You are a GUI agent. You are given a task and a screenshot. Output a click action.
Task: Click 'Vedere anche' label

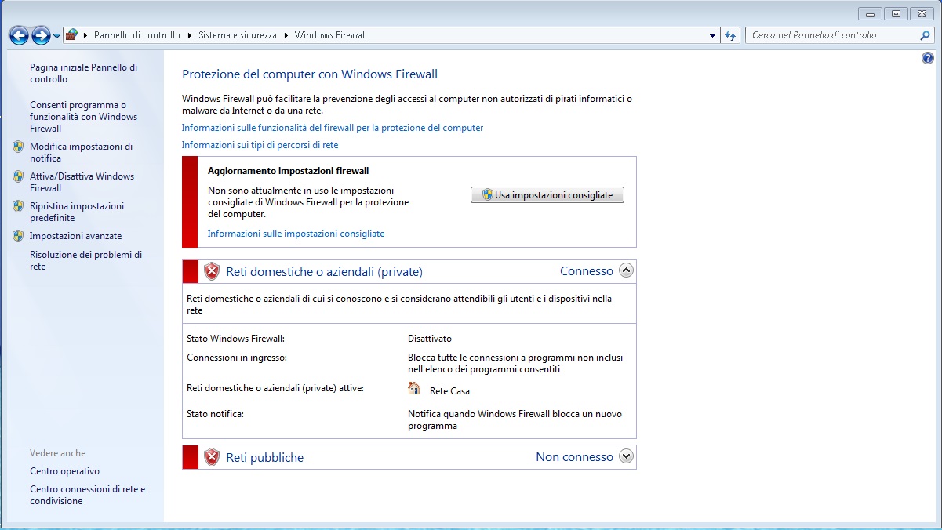58,453
